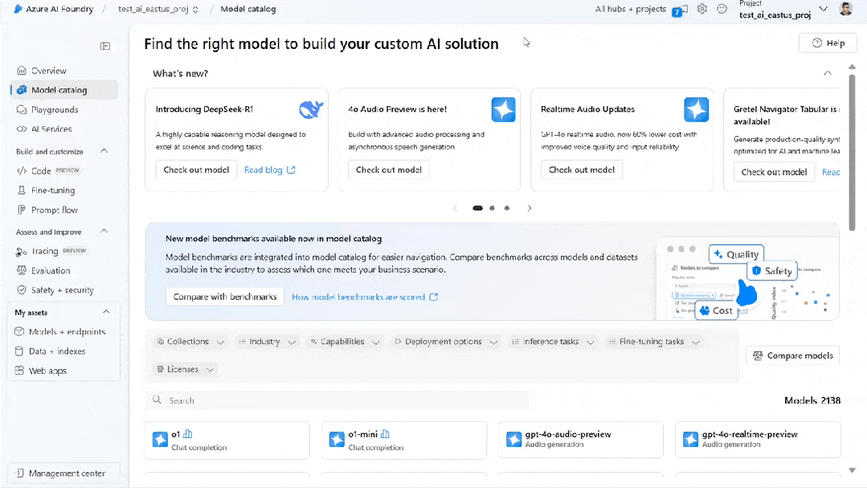Open the Collections filter dropdown
867x488 pixels.
click(190, 342)
